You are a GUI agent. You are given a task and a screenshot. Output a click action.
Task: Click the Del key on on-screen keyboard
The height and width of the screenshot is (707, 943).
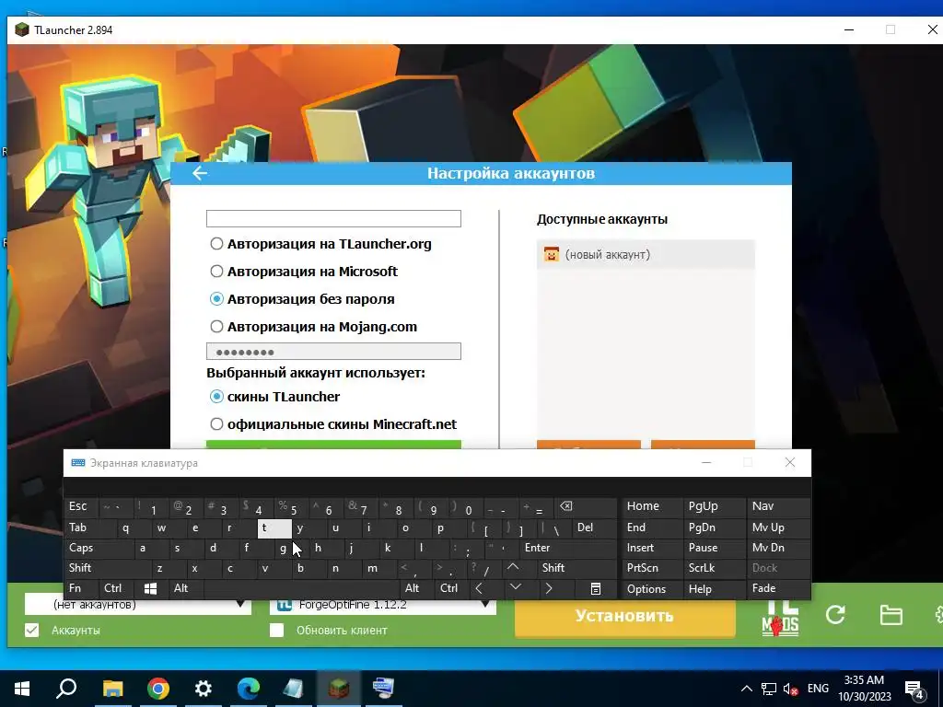[x=594, y=527]
